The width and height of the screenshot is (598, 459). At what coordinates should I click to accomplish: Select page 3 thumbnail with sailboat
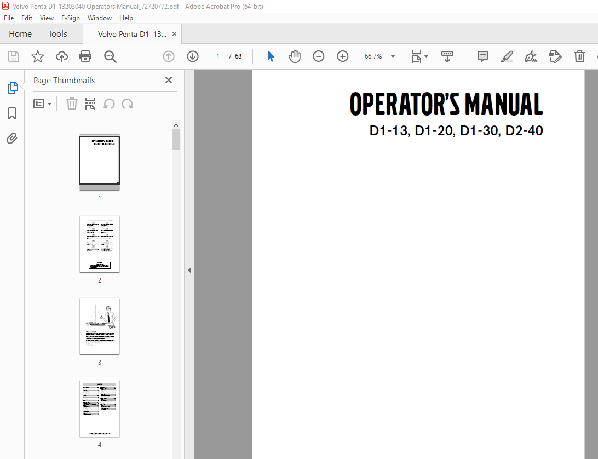100,326
